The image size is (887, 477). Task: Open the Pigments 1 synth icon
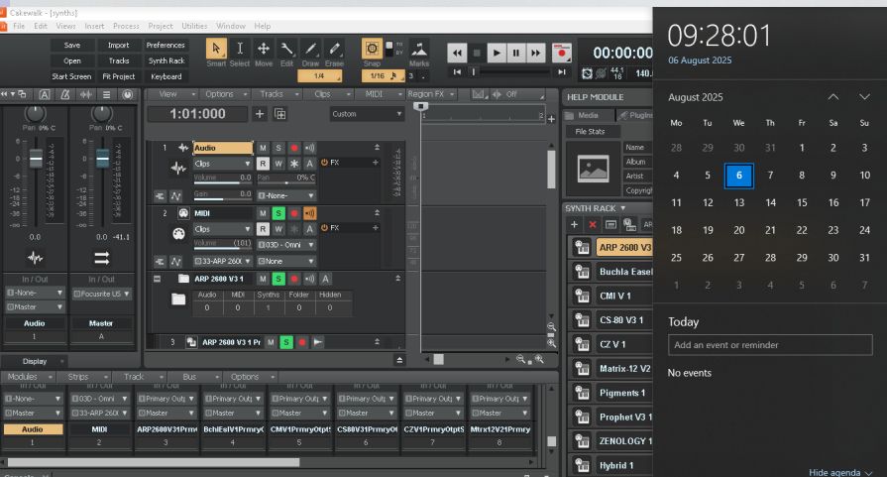(581, 393)
